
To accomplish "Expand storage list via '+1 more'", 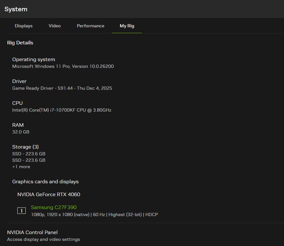I will pyautogui.click(x=21, y=167).
